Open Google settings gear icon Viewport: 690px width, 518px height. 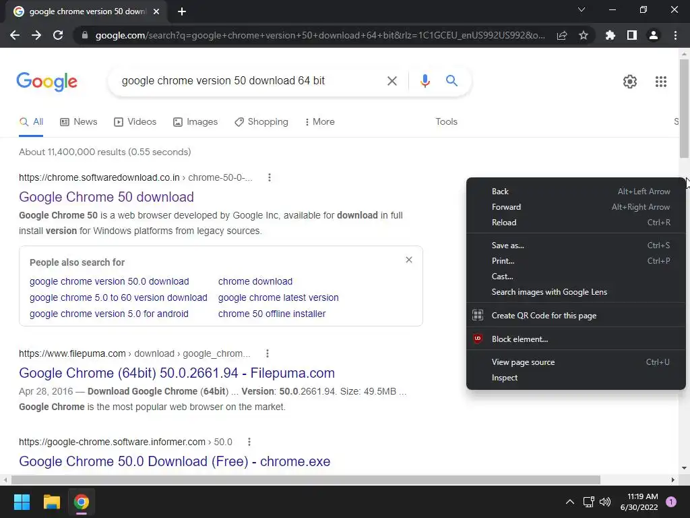[630, 82]
